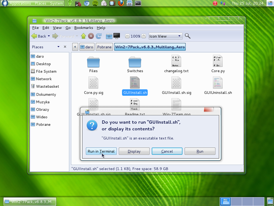Cancel the run script dialog
The height and width of the screenshot is (206, 274).
167,151
